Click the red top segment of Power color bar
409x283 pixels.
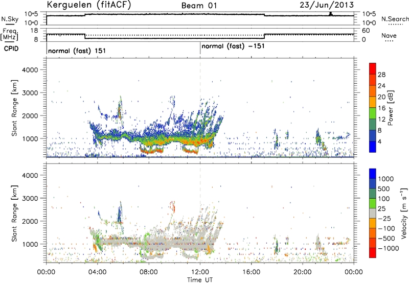[x=373, y=68]
